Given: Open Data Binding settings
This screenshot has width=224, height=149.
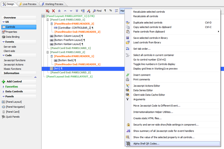Looking at the screenshot, I should coord(11,37).
